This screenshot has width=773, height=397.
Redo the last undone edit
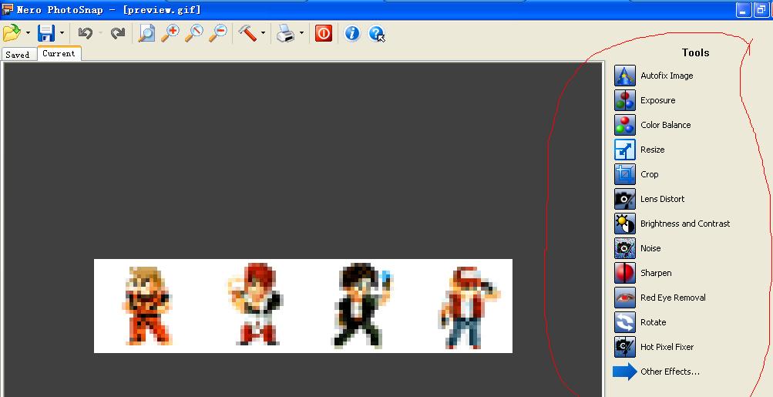coord(118,33)
